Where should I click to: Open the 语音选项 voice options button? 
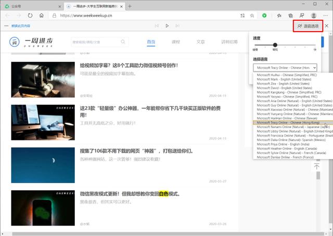tap(308, 26)
